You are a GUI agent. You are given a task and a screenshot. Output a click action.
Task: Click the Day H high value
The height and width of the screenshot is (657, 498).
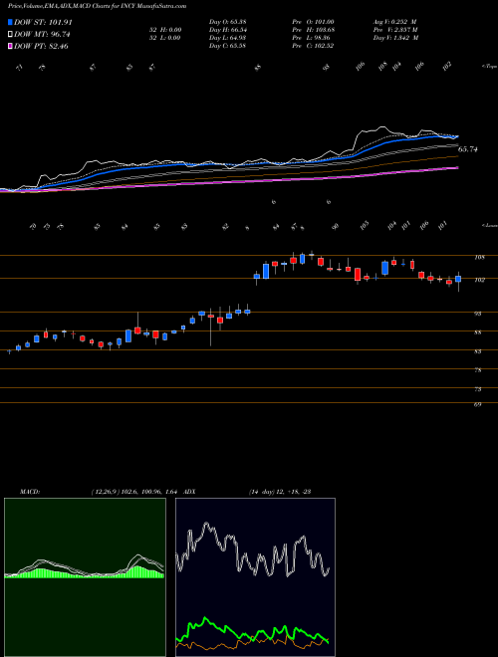click(228, 30)
